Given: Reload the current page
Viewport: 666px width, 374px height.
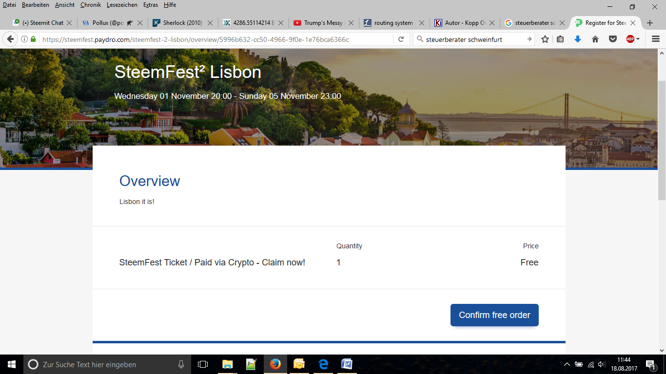Looking at the screenshot, I should point(401,39).
